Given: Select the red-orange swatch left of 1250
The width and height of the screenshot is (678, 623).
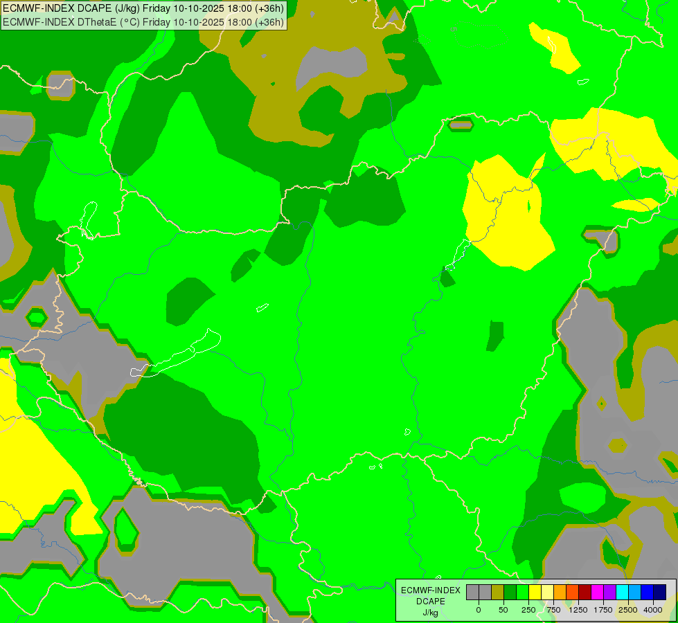Looking at the screenshot, I should click(x=573, y=592).
